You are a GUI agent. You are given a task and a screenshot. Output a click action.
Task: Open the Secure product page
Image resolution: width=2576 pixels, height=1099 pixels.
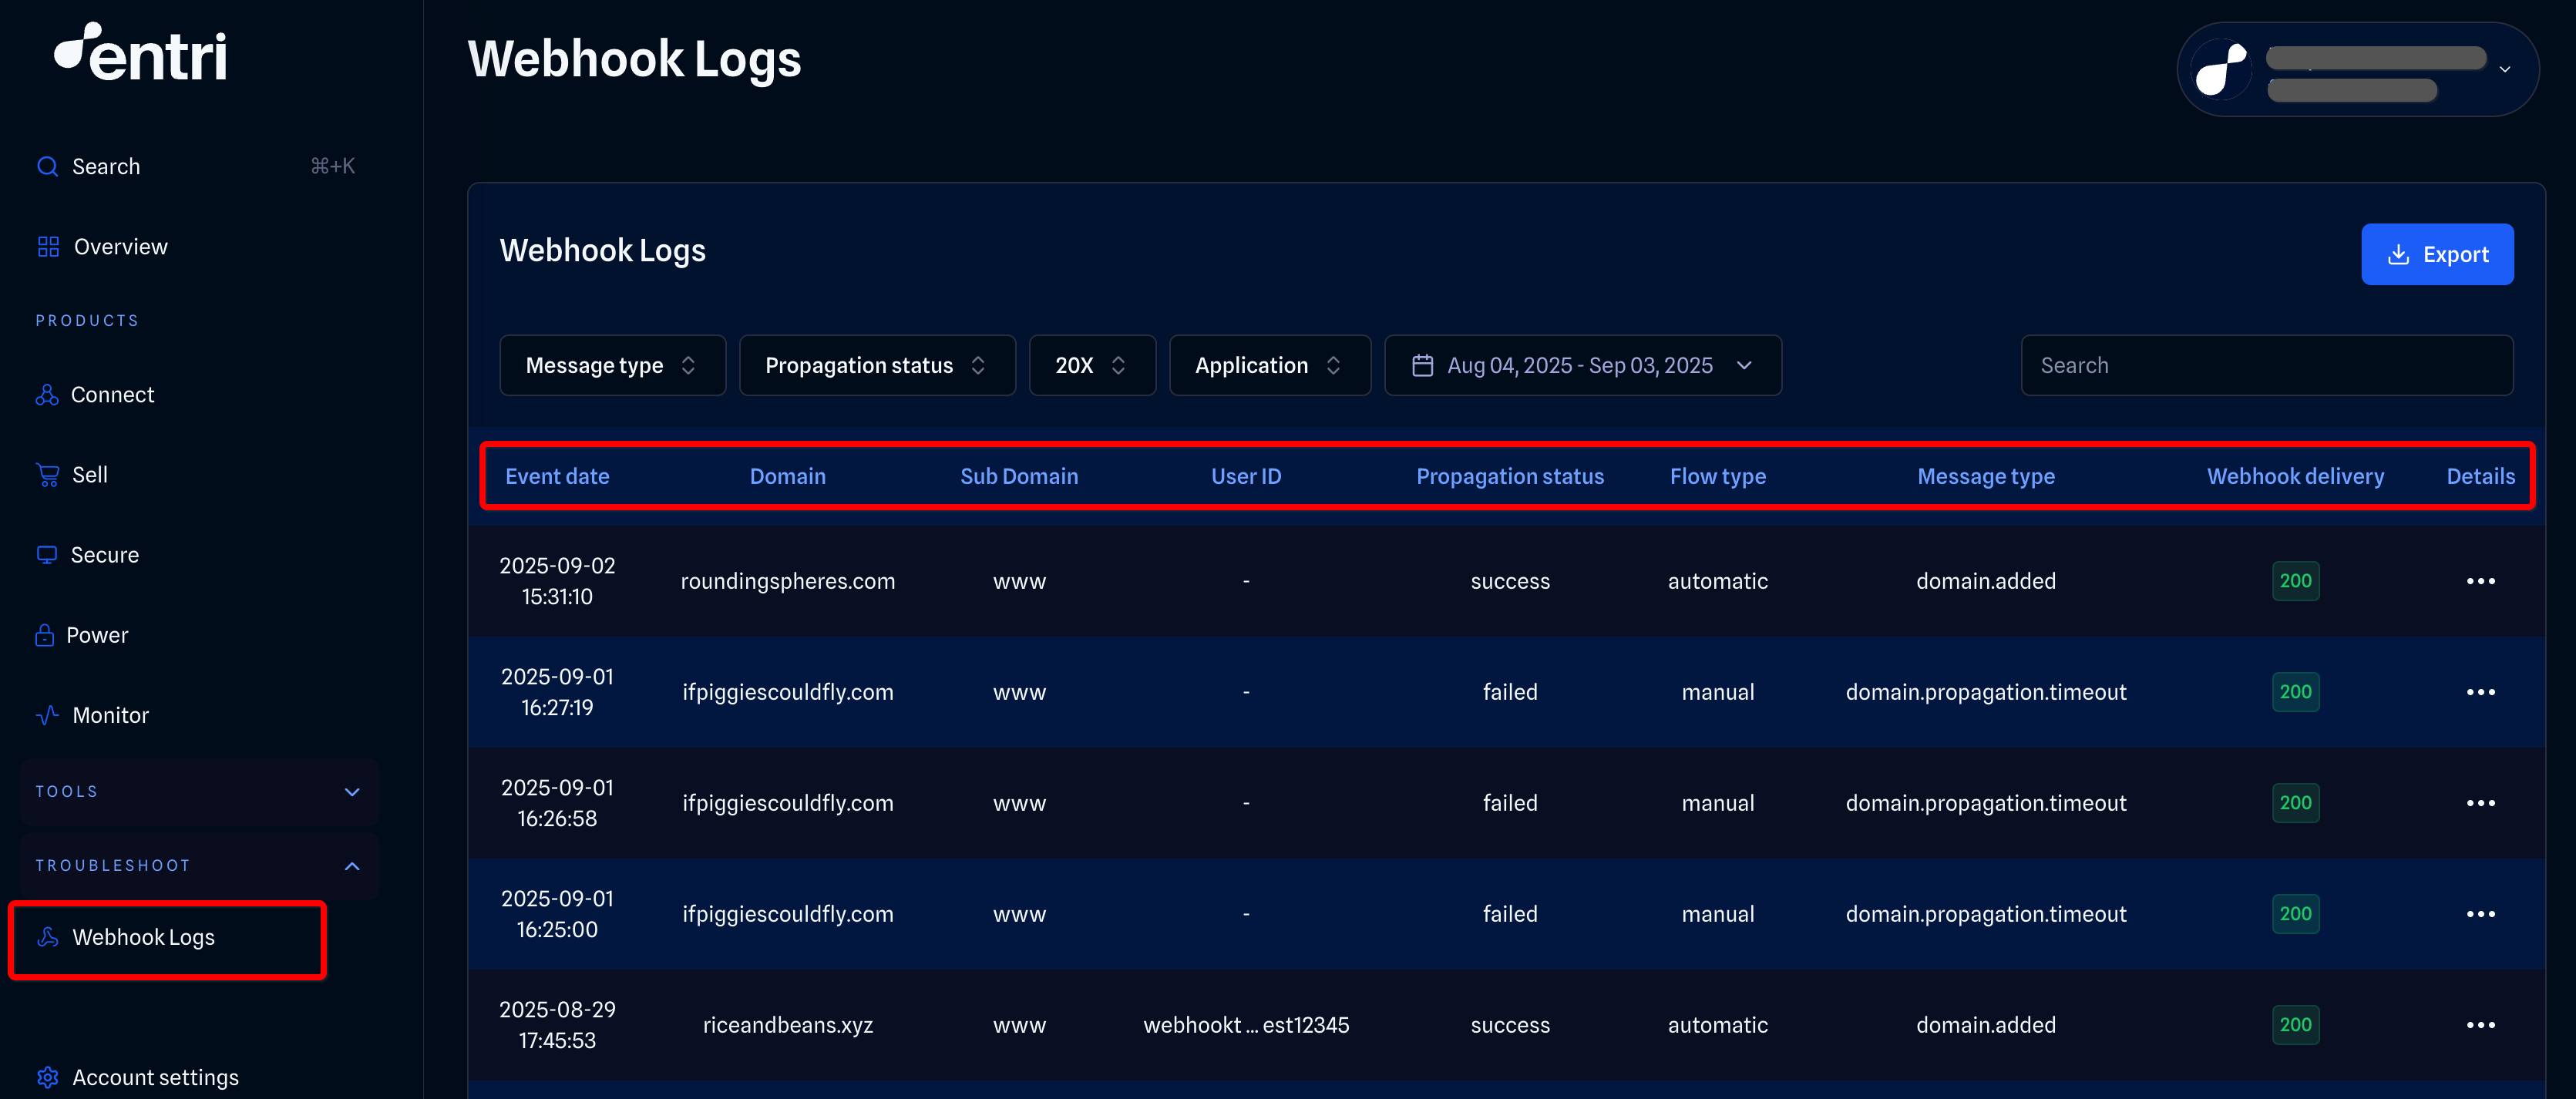[x=104, y=555]
